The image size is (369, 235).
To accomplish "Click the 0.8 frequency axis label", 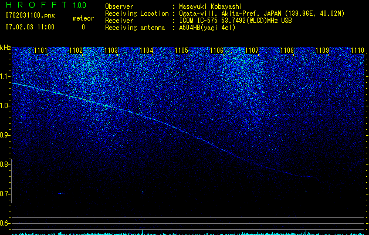I will click(x=5, y=164).
